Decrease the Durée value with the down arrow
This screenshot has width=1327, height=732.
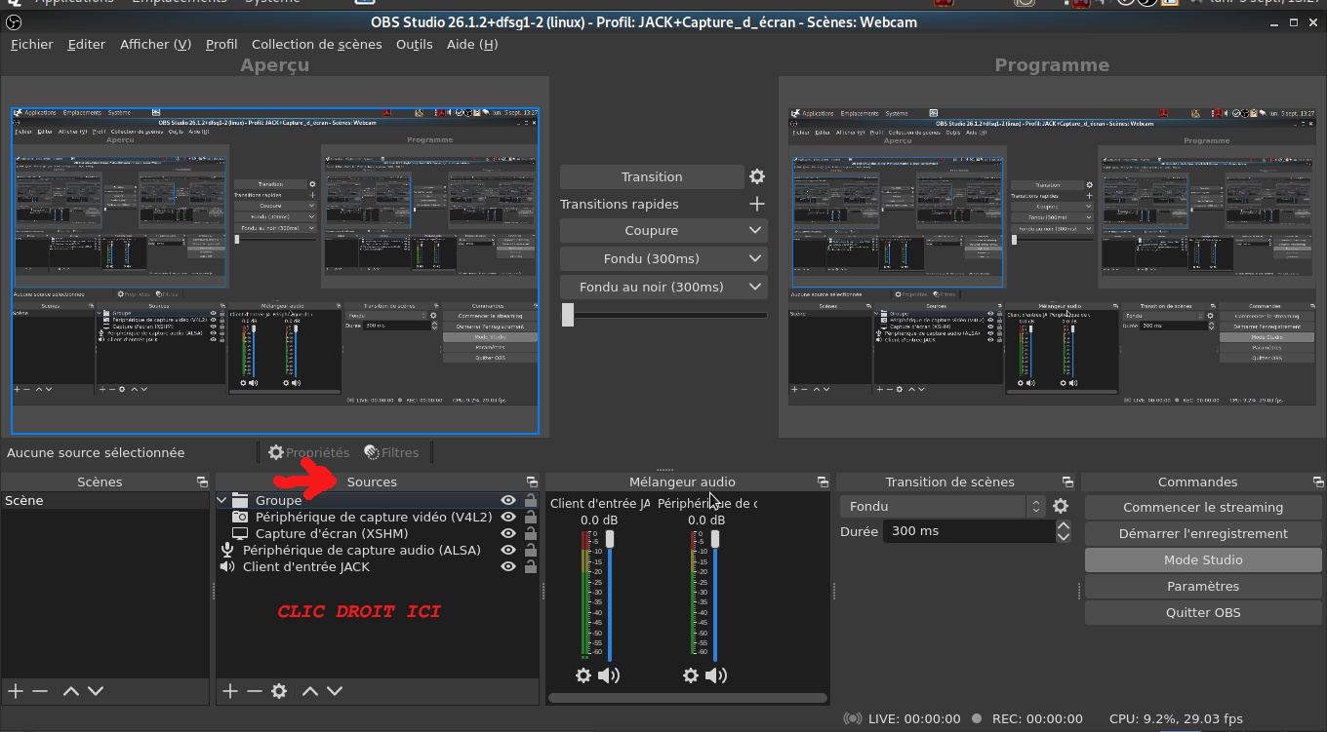click(1064, 537)
